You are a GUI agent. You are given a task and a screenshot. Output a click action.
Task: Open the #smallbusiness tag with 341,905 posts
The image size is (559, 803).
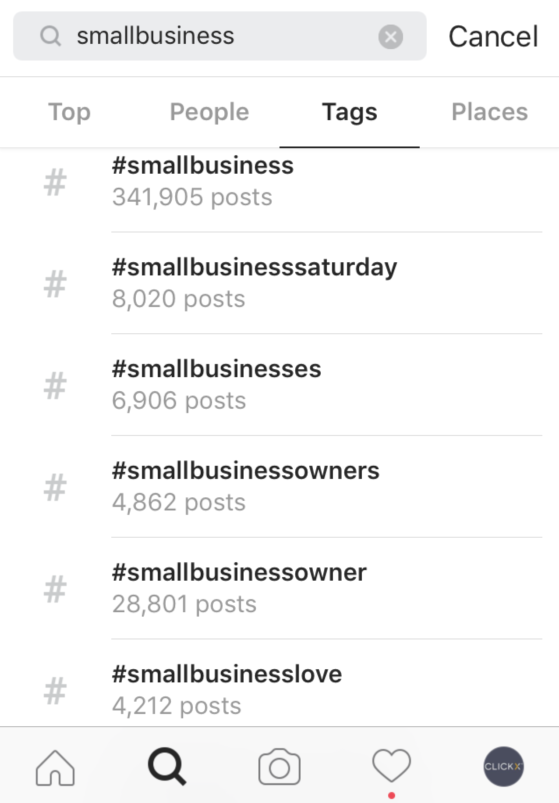coord(203,181)
